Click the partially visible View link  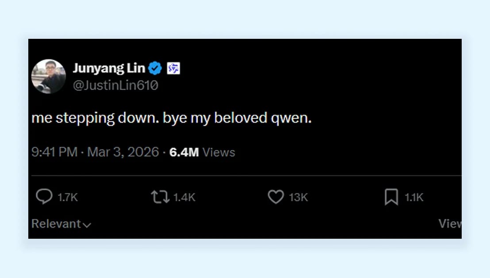(450, 224)
